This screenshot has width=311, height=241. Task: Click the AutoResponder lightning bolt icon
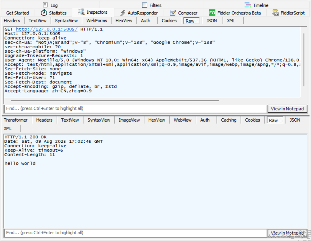click(123, 13)
